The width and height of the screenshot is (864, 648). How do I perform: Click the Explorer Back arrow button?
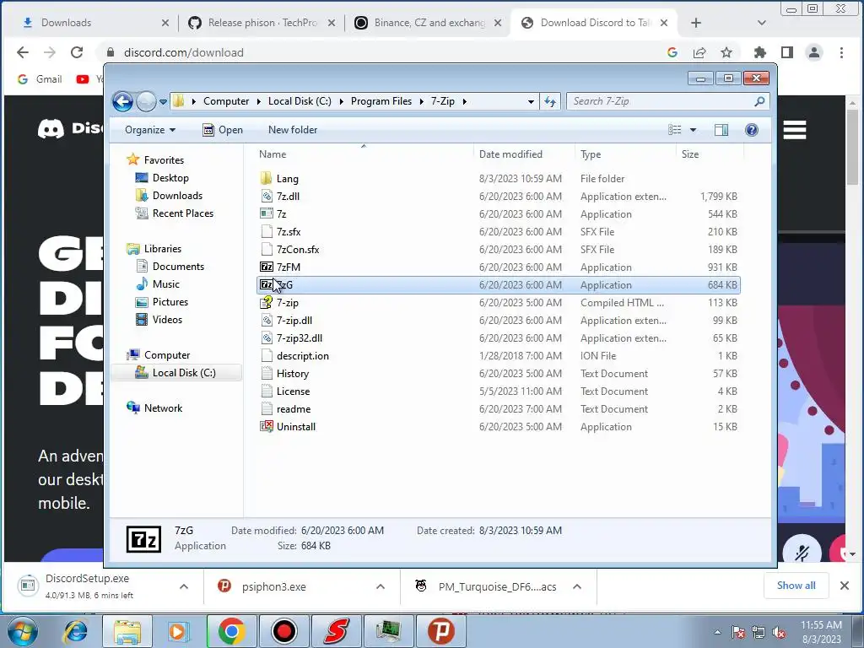tap(122, 101)
